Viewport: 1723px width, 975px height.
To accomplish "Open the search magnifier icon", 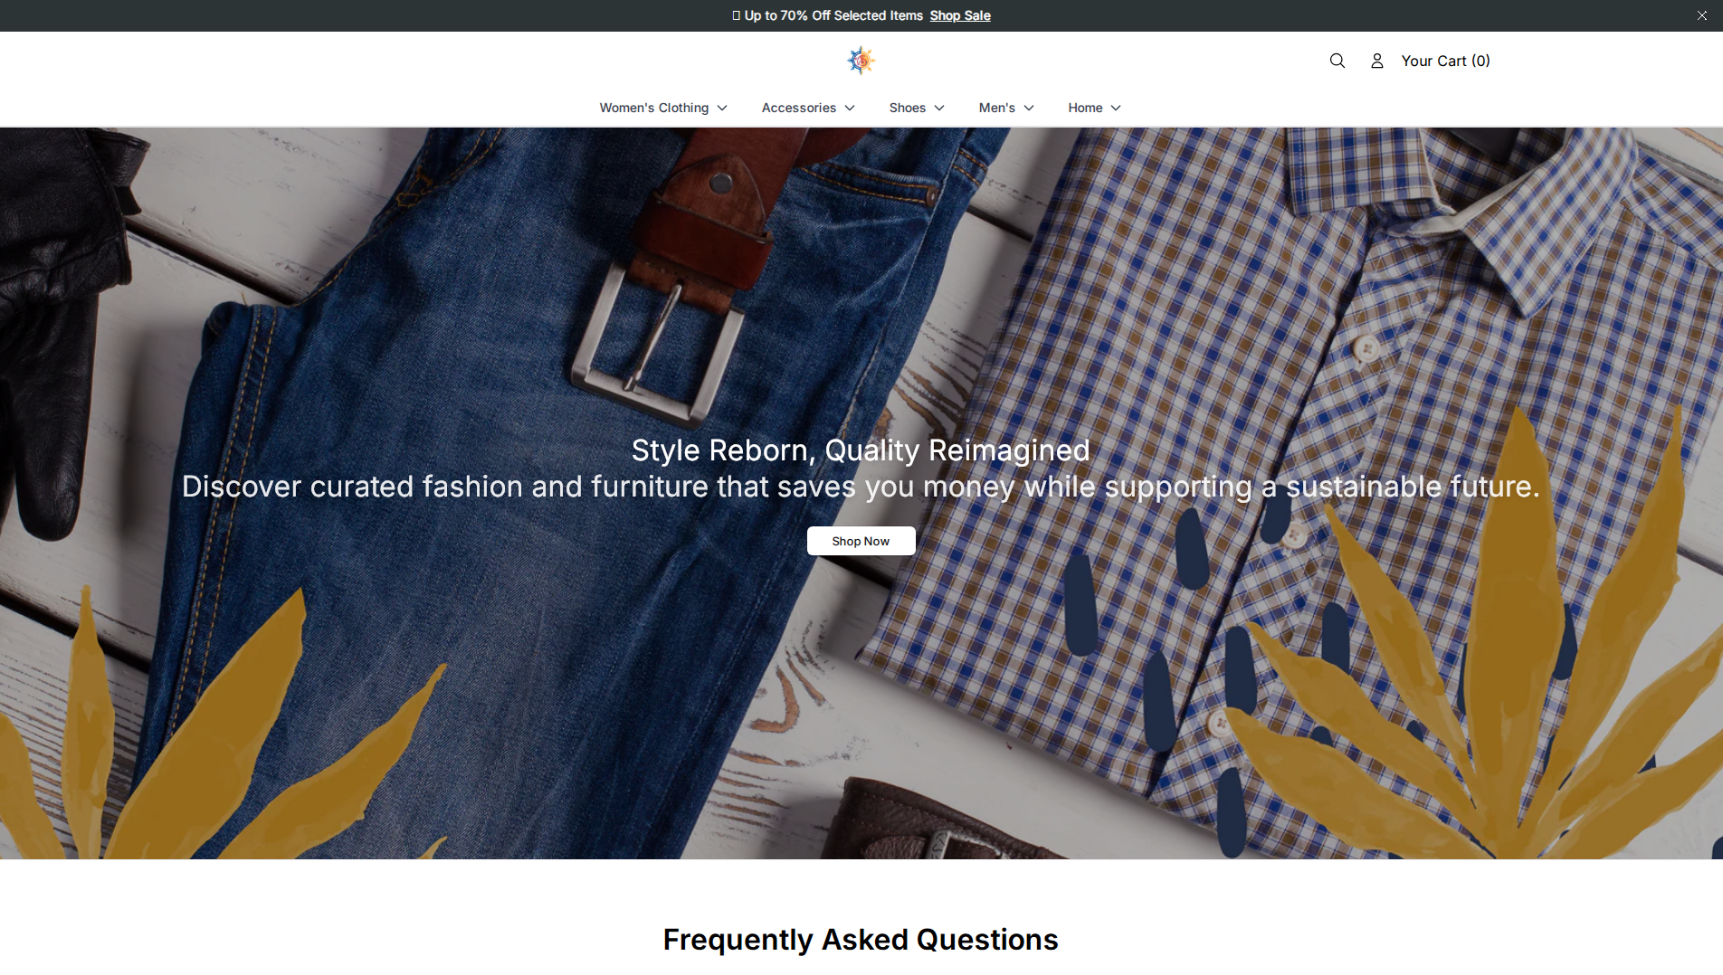I will point(1337,61).
